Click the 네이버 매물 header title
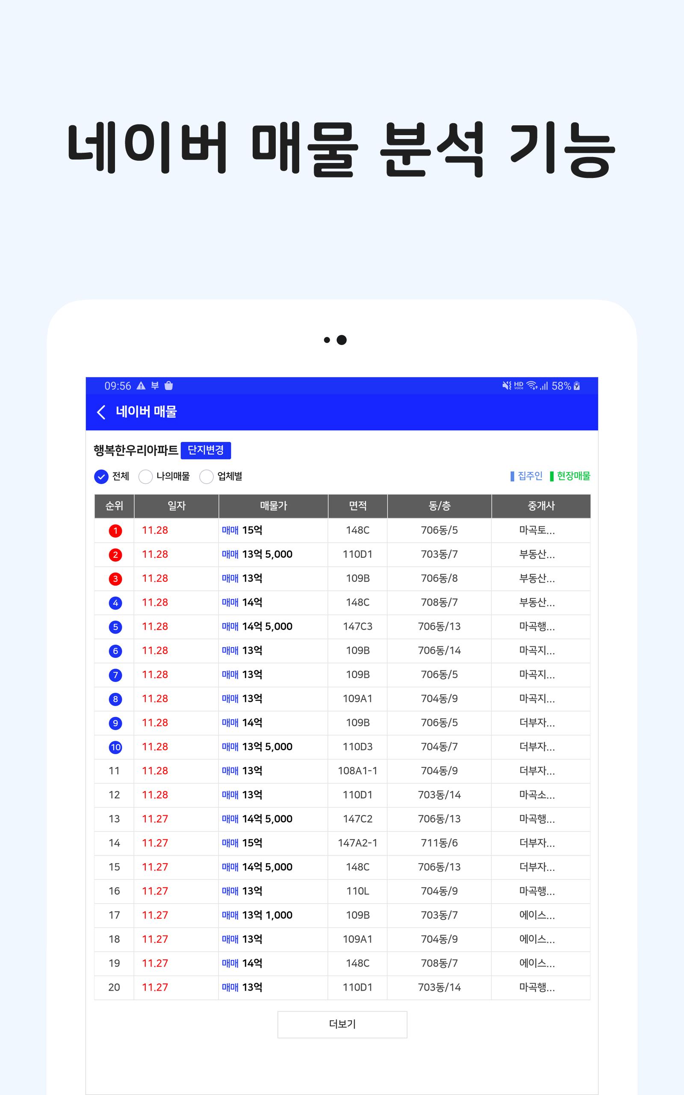The image size is (684, 1095). (x=146, y=412)
